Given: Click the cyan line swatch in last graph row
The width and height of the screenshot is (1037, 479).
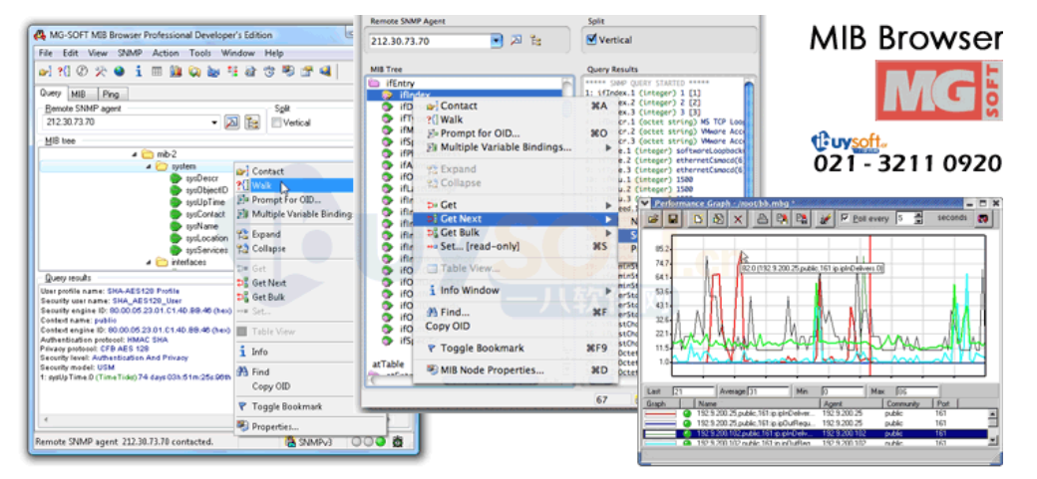Looking at the screenshot, I should (661, 445).
